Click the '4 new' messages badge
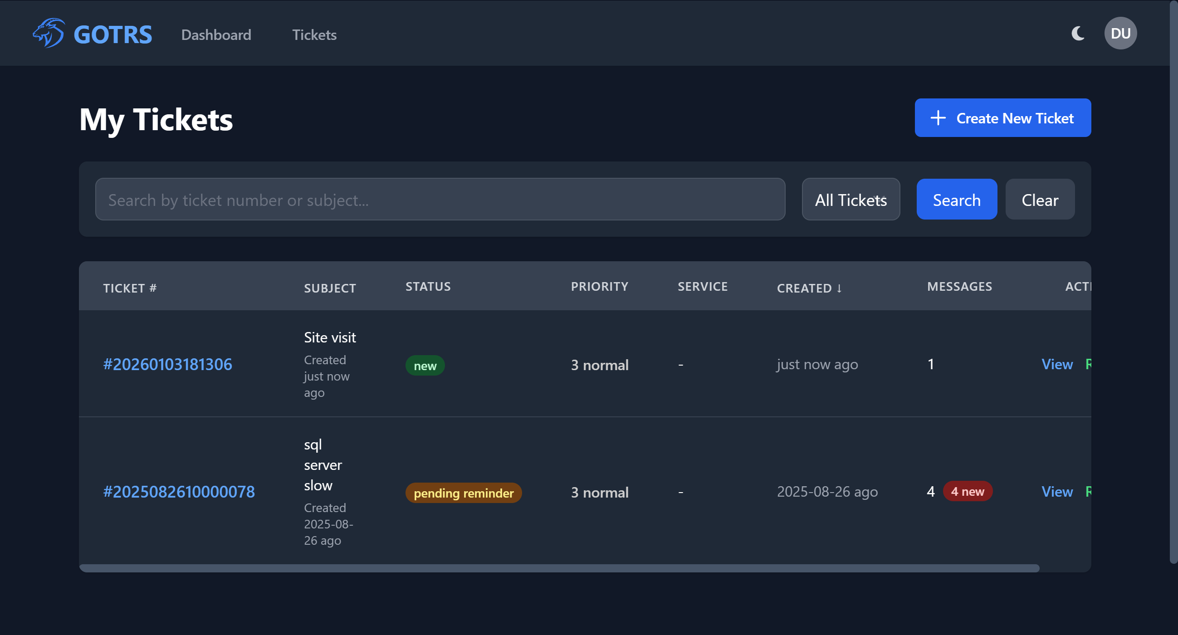1178x635 pixels. click(x=968, y=491)
